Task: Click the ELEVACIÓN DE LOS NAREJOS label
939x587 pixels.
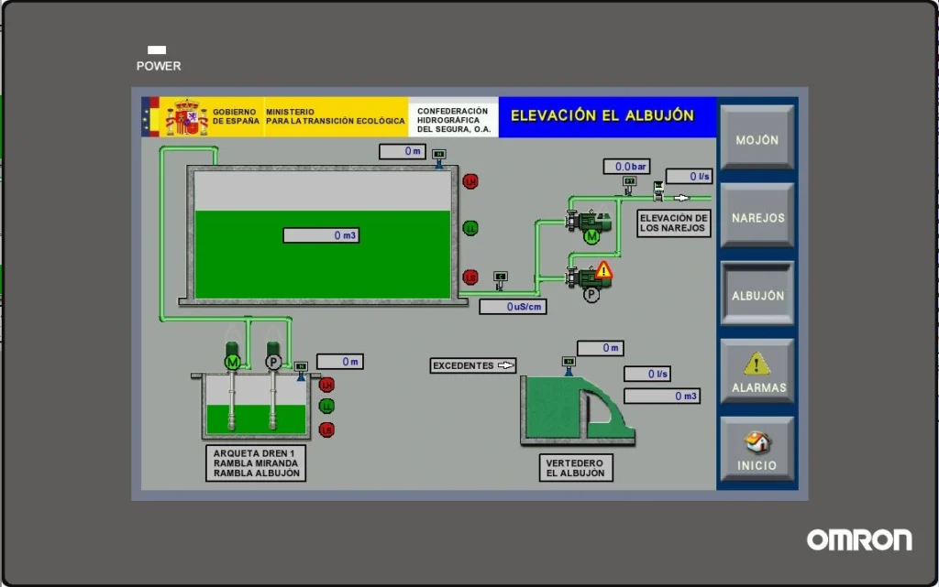Action: [674, 223]
